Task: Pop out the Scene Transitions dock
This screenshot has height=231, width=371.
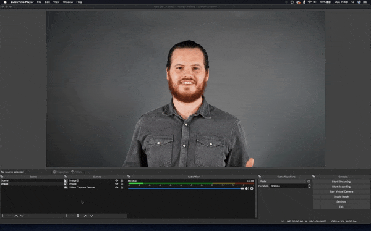Action: (259, 177)
